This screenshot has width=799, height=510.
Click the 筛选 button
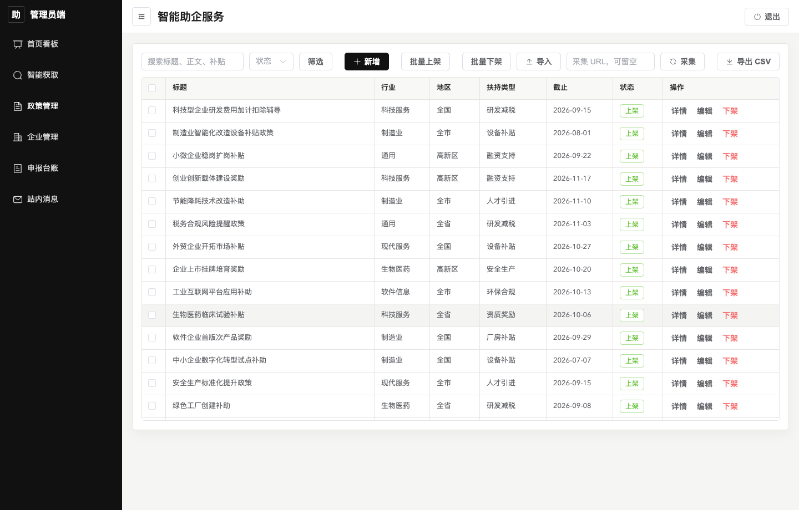tap(316, 62)
